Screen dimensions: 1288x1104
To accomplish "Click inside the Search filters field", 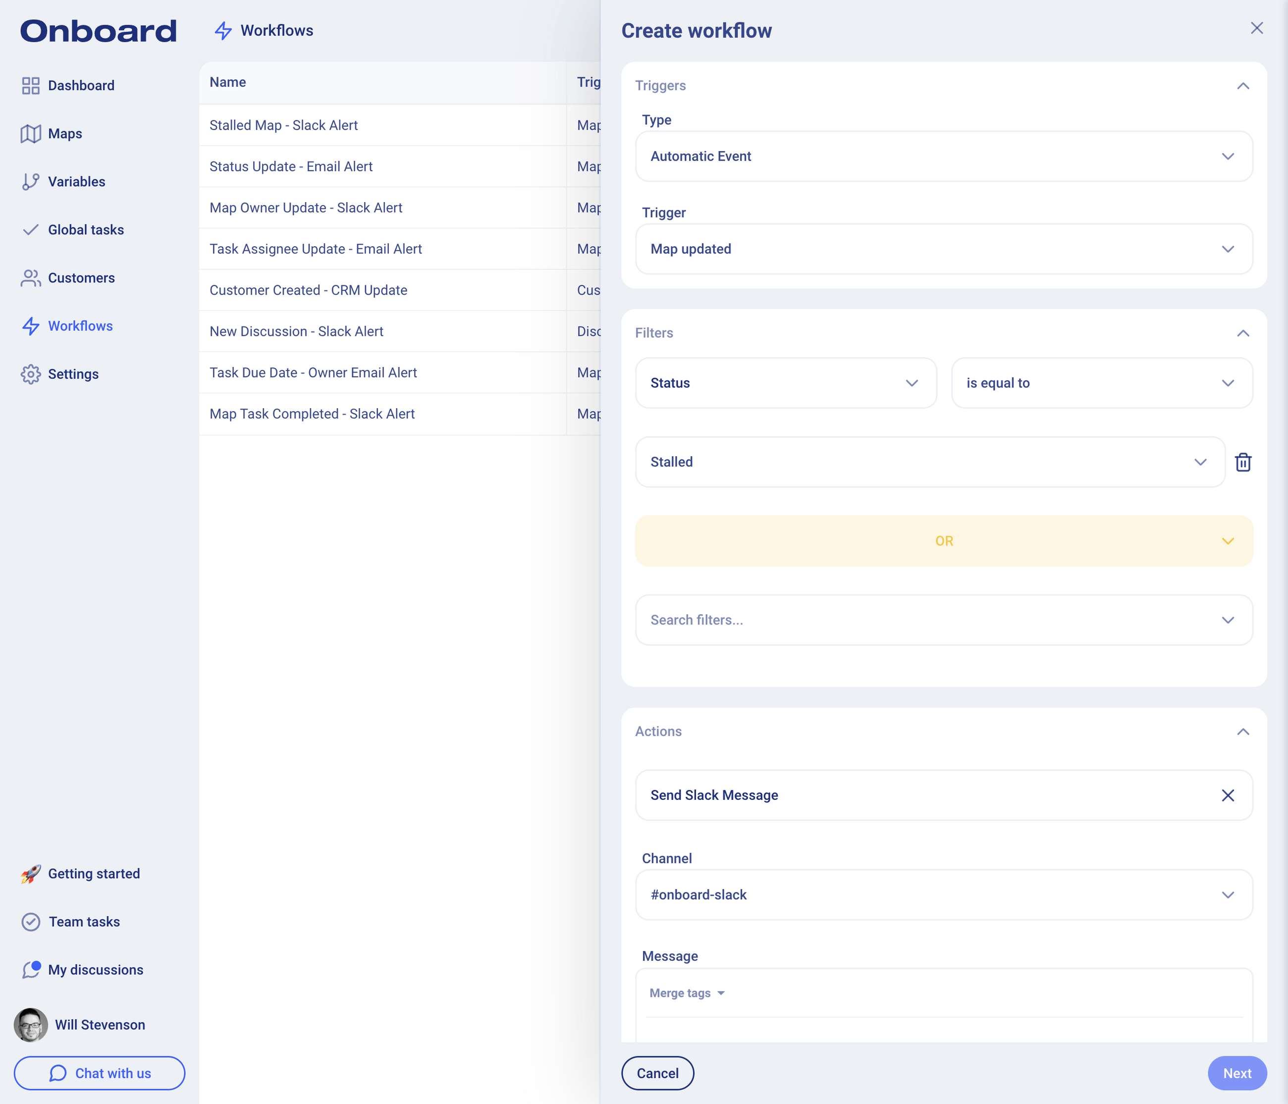I will tap(870, 620).
